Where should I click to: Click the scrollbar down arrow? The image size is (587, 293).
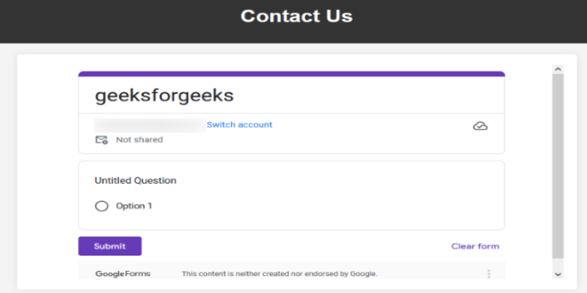tap(558, 274)
